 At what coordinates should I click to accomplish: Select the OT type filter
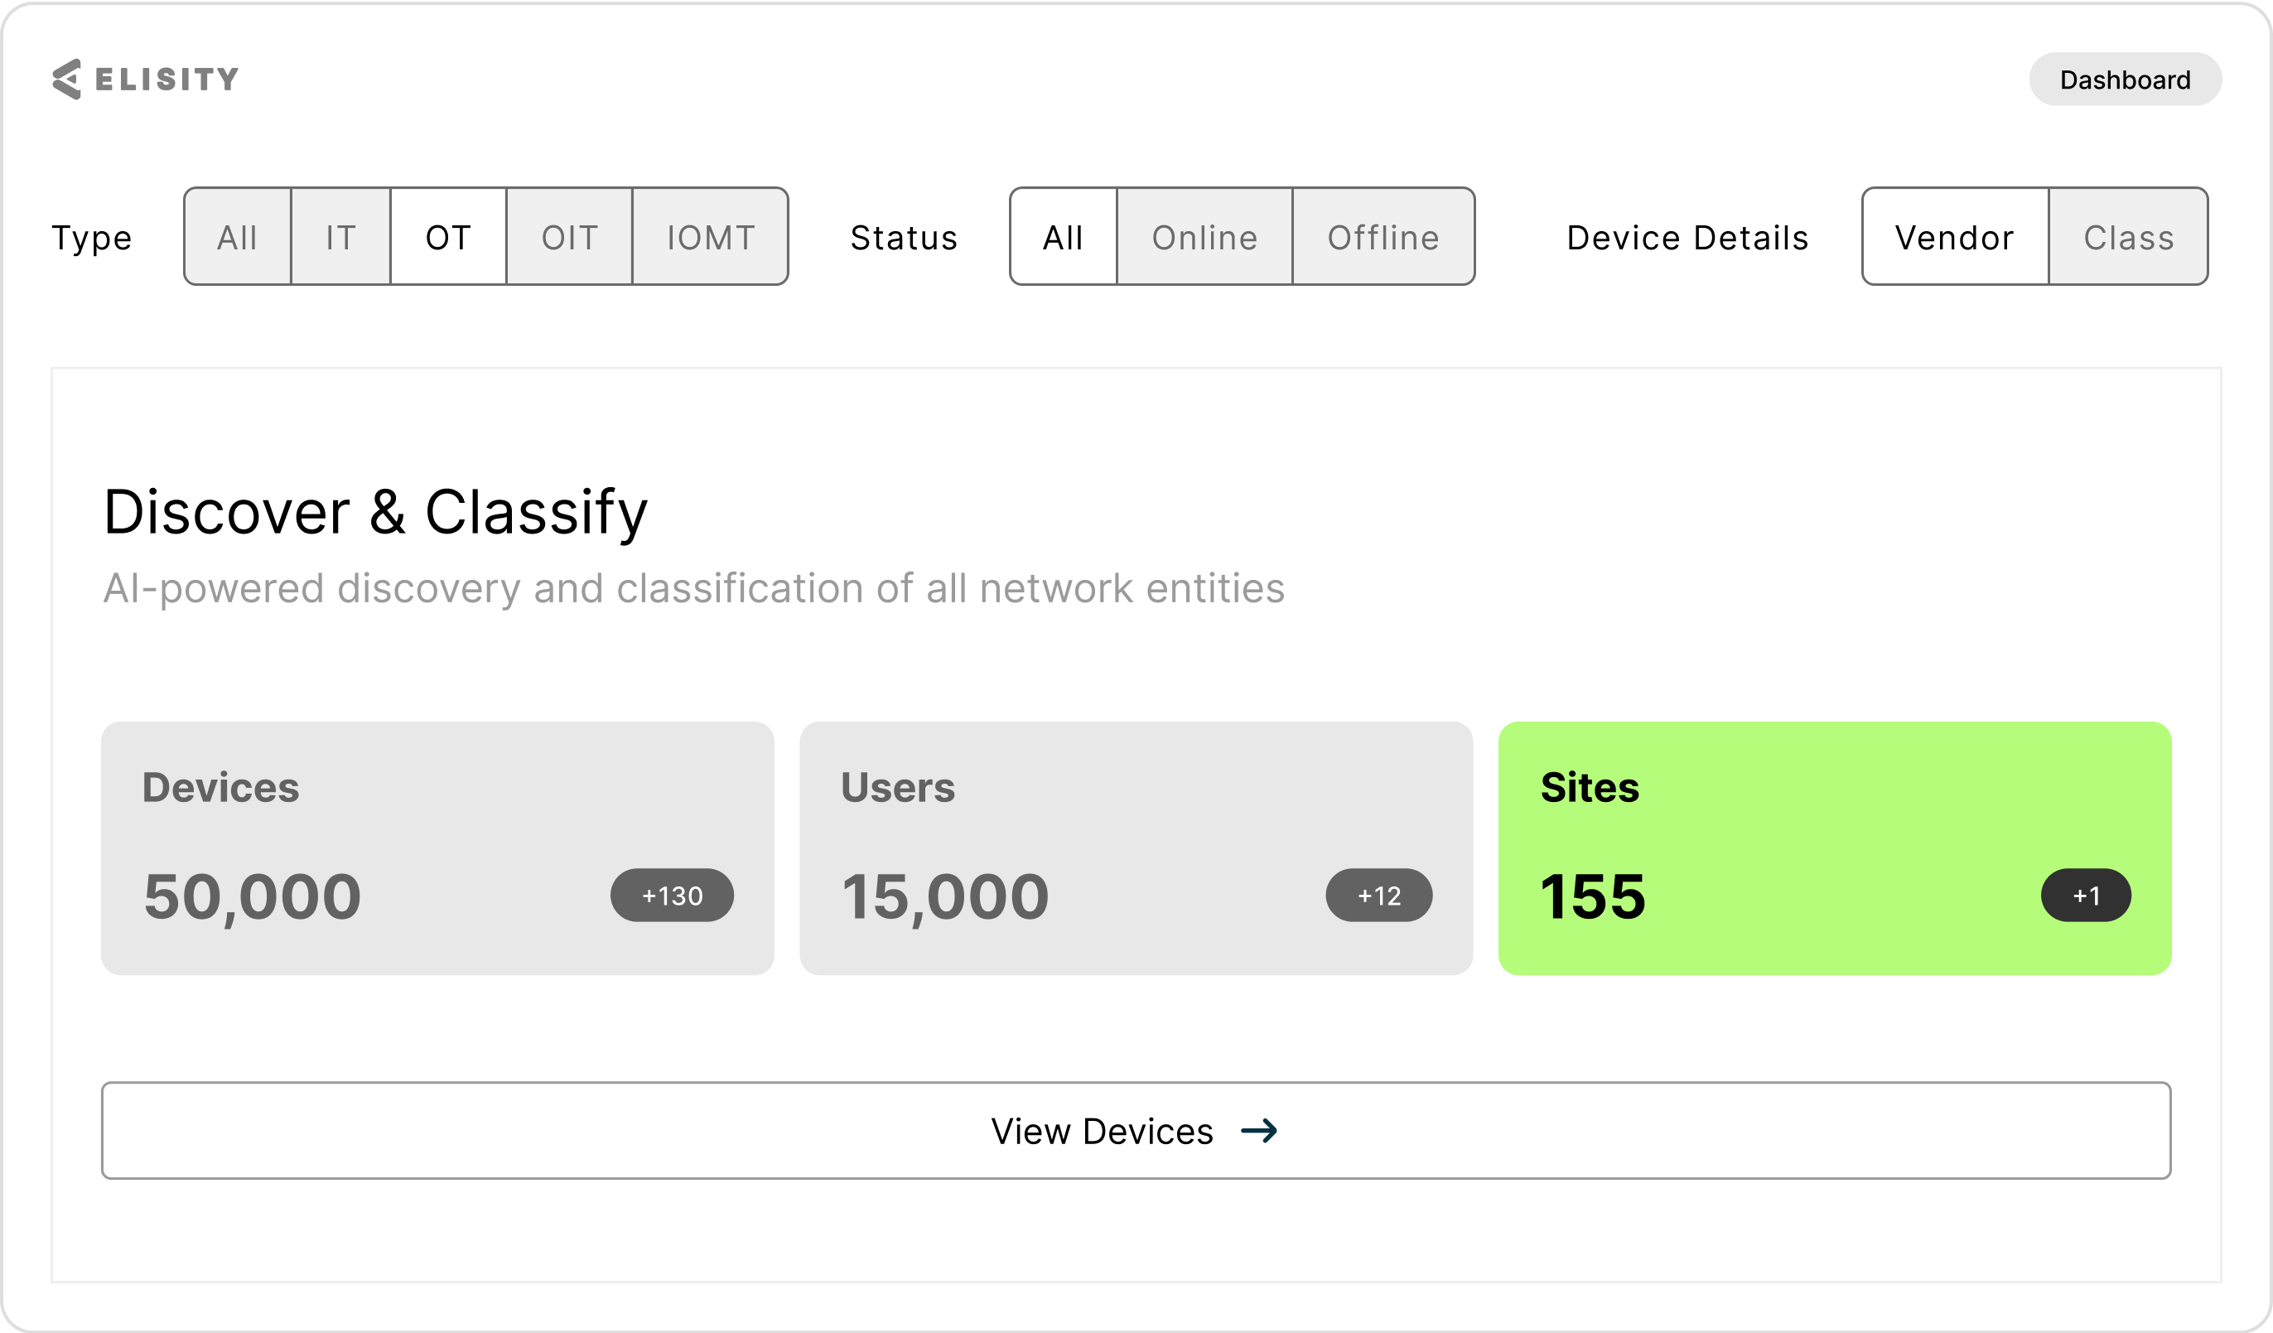(448, 237)
